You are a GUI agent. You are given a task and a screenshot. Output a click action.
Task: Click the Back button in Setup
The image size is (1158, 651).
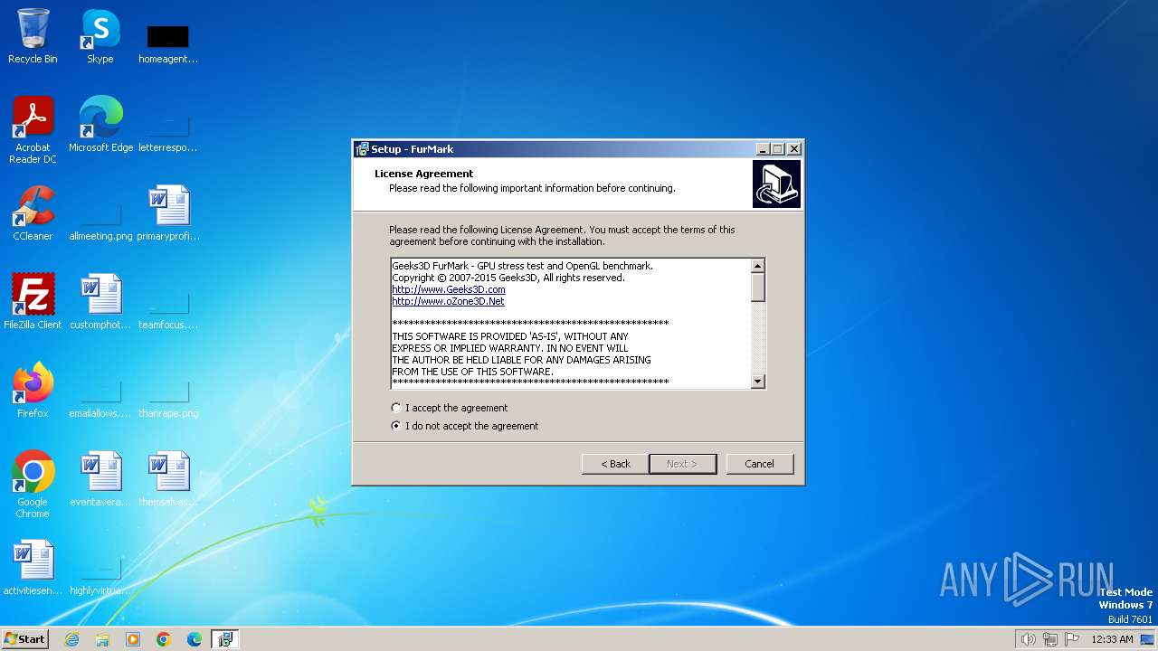pos(615,464)
